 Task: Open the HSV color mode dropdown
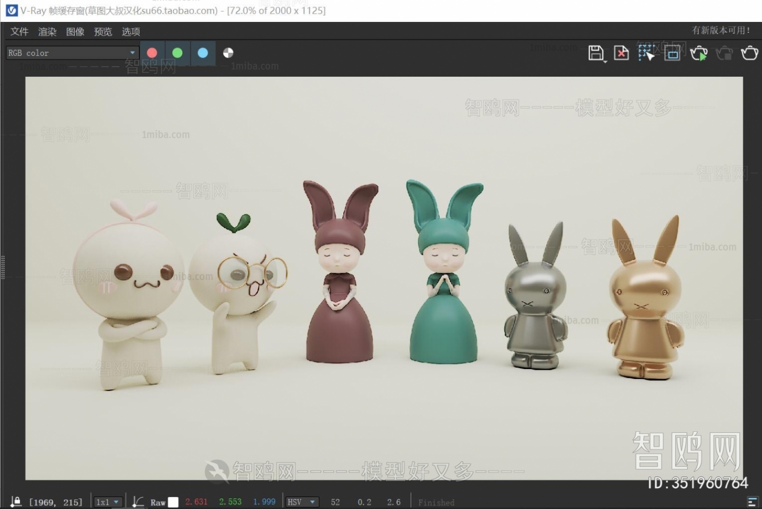[x=303, y=502]
